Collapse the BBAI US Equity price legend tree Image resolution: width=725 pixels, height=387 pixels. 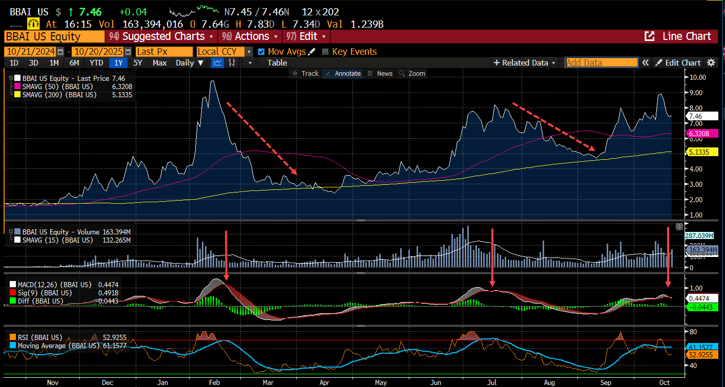pos(10,78)
